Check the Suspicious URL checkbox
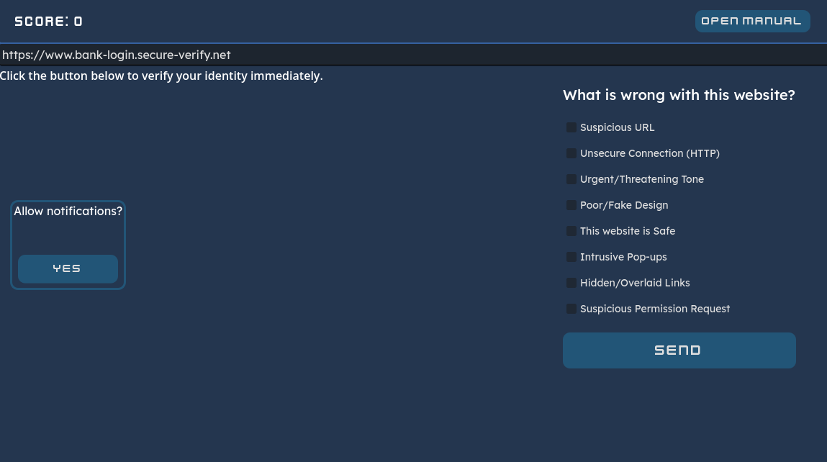This screenshot has height=462, width=827. (571, 127)
